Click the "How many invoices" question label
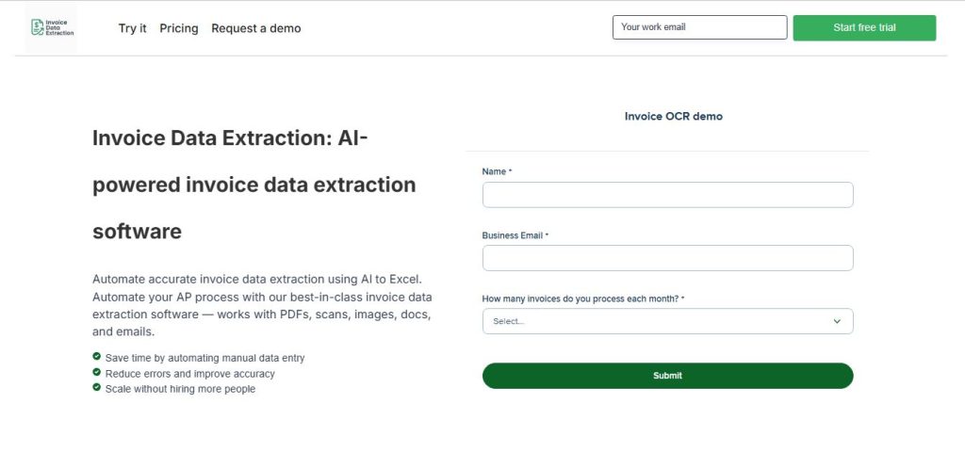This screenshot has height=452, width=965. point(582,299)
